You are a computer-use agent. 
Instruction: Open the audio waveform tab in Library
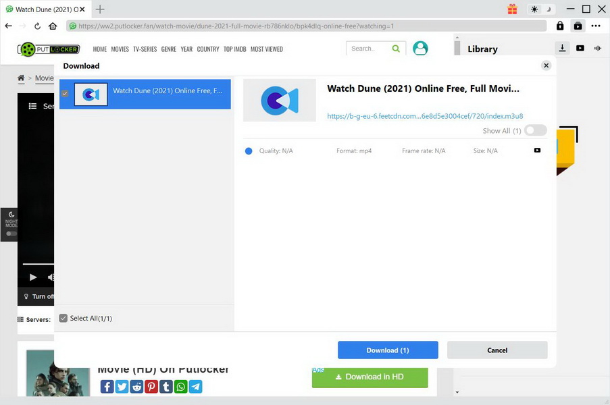click(598, 48)
